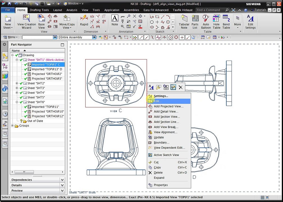Select the sketch Circle tool

coord(152,22)
